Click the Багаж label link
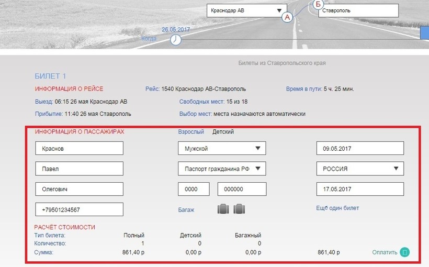This screenshot has width=429, height=267. [186, 210]
